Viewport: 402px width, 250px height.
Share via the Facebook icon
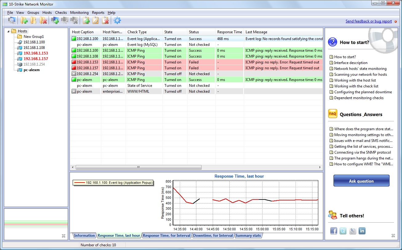334,231
